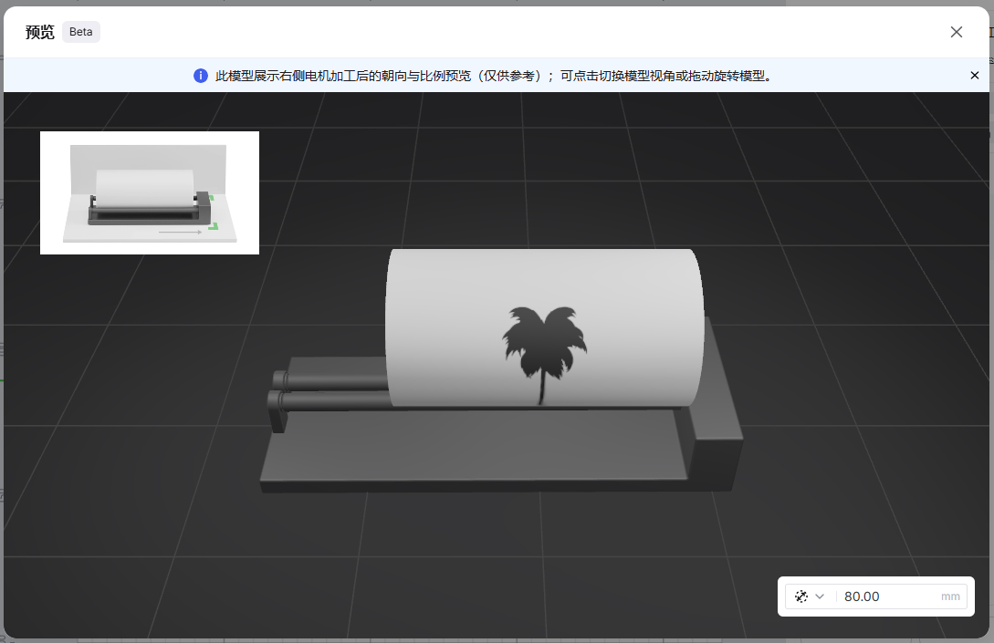Click the blue info icon in banner
The height and width of the screenshot is (643, 994).
pos(201,76)
